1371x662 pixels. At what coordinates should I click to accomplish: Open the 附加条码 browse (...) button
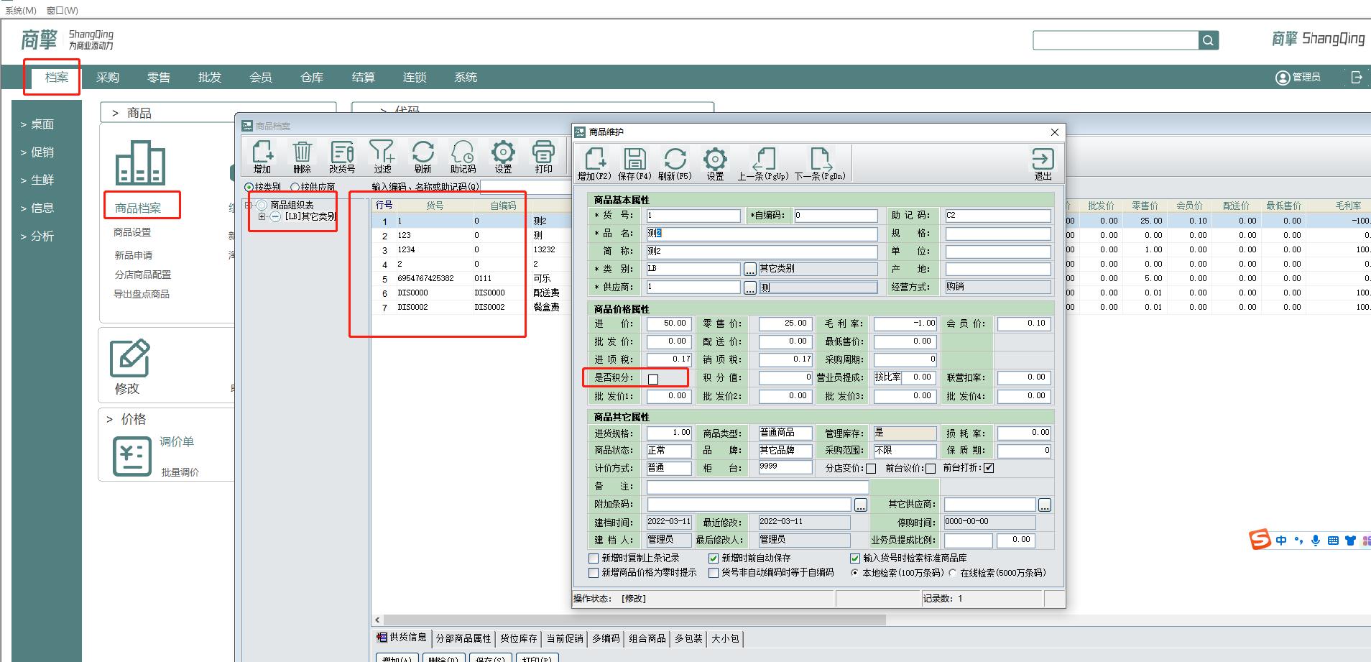860,505
